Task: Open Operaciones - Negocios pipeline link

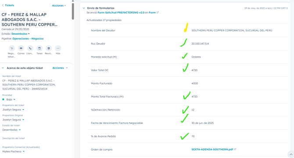Action: [x=28, y=38]
